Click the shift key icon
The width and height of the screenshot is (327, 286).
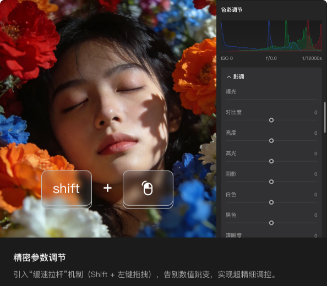click(67, 189)
